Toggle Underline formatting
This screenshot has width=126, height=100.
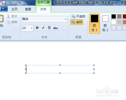tap(49, 28)
